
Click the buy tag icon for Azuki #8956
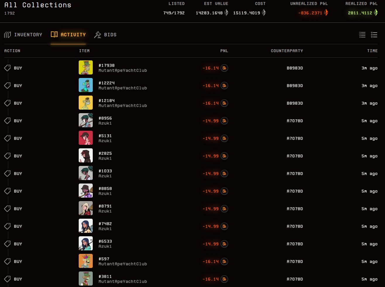pyautogui.click(x=7, y=121)
